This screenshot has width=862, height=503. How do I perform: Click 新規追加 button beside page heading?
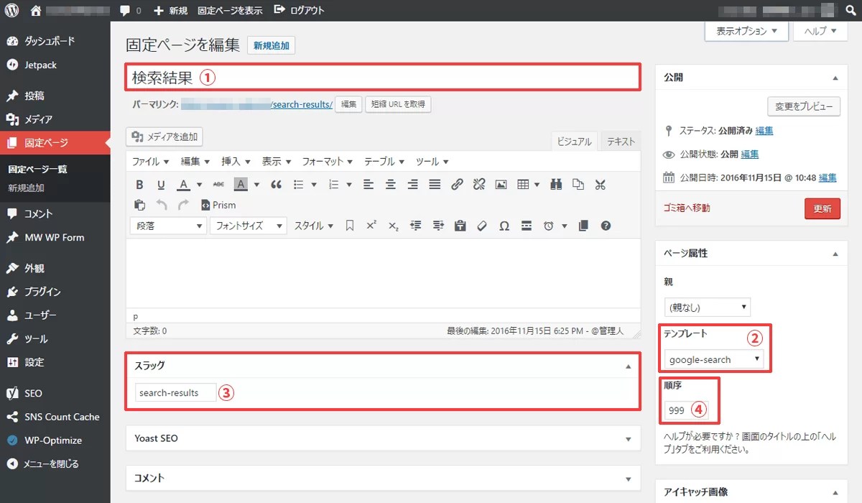(x=271, y=45)
